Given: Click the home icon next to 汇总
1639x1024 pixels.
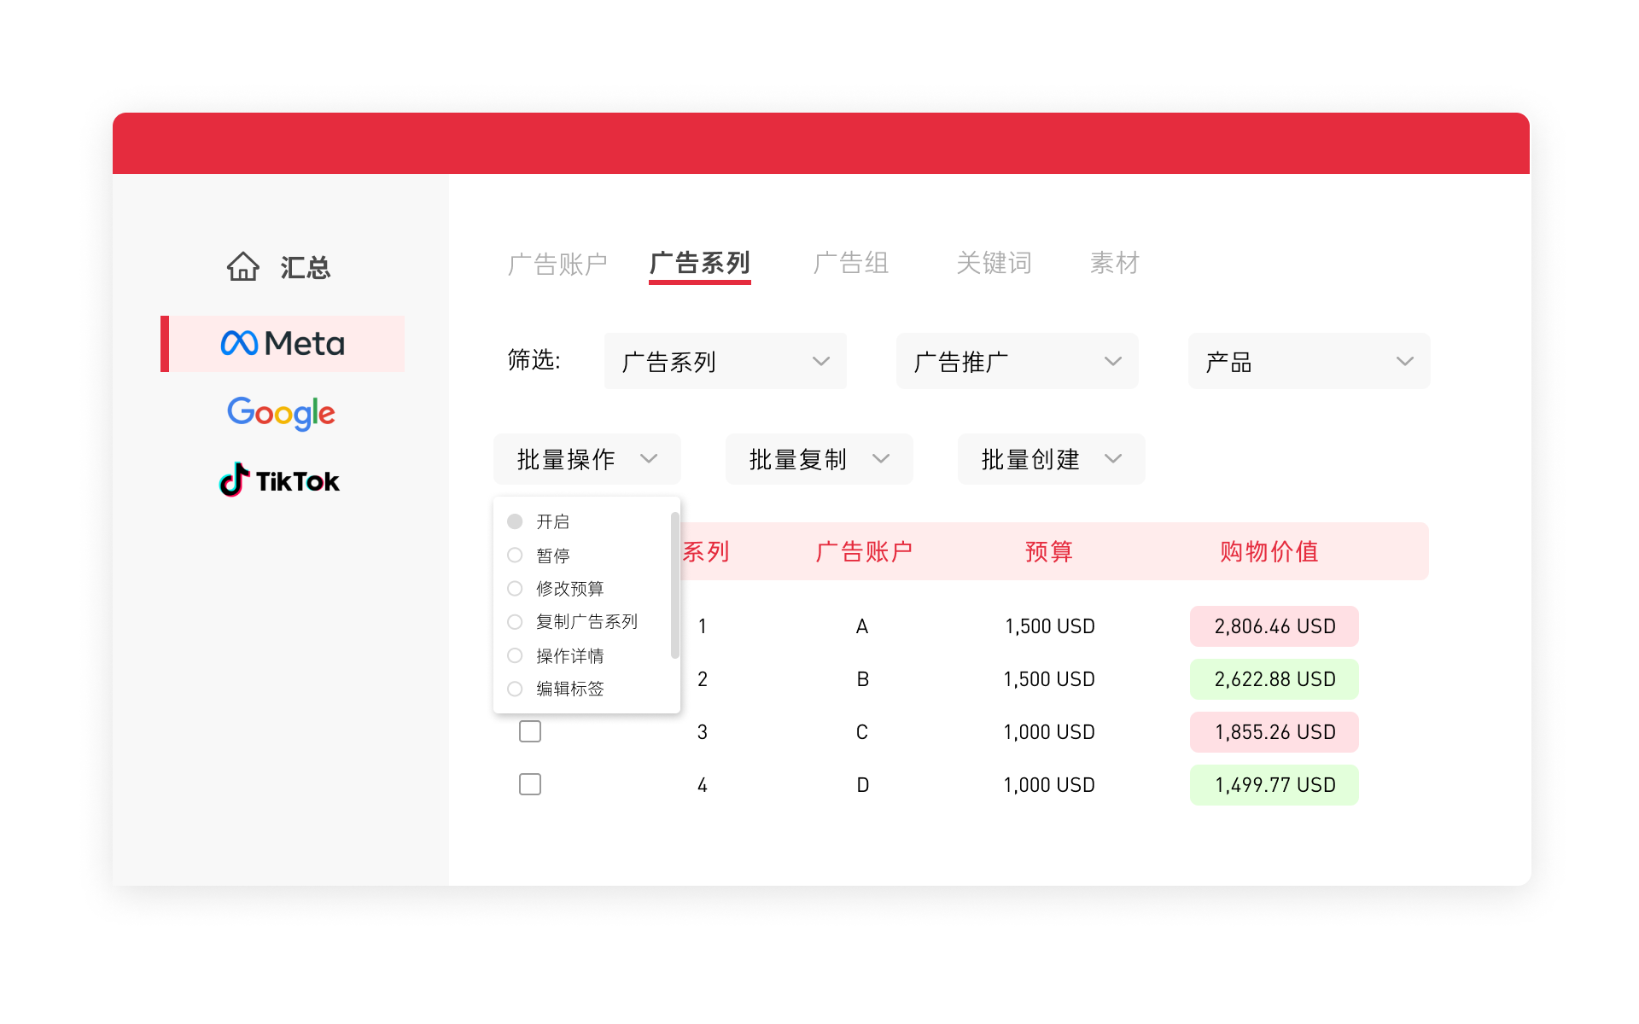Looking at the screenshot, I should pyautogui.click(x=243, y=266).
